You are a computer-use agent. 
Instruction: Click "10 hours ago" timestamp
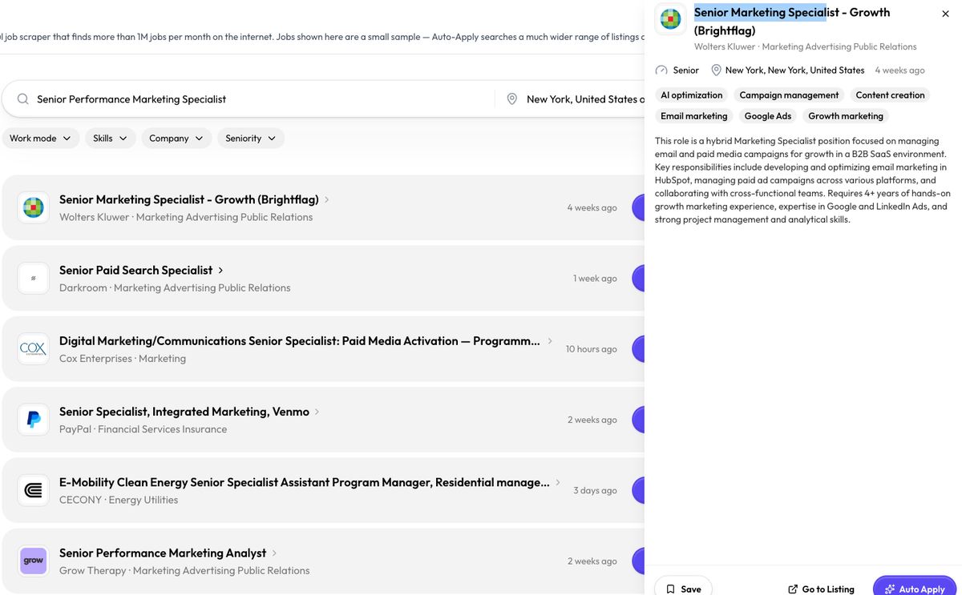pyautogui.click(x=592, y=349)
